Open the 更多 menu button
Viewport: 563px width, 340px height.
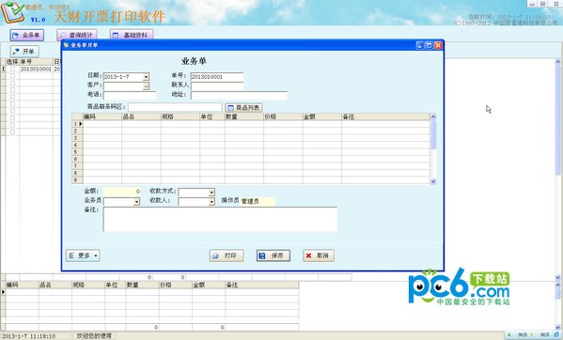83,255
